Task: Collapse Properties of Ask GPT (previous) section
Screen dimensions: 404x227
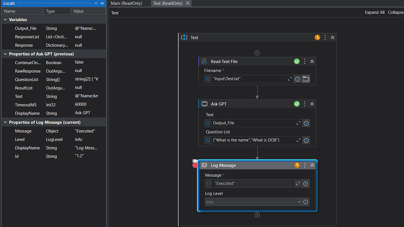Action: (x=5, y=54)
